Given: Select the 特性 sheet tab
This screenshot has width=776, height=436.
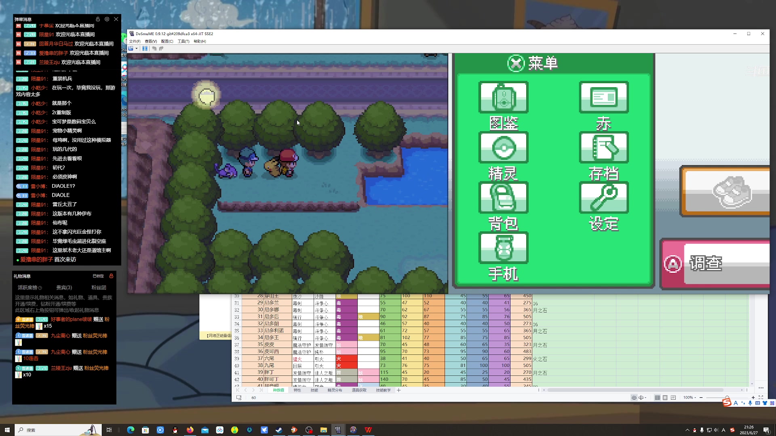Looking at the screenshot, I should (x=297, y=390).
